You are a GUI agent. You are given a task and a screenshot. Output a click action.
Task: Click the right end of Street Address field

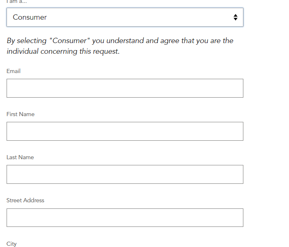(238, 217)
